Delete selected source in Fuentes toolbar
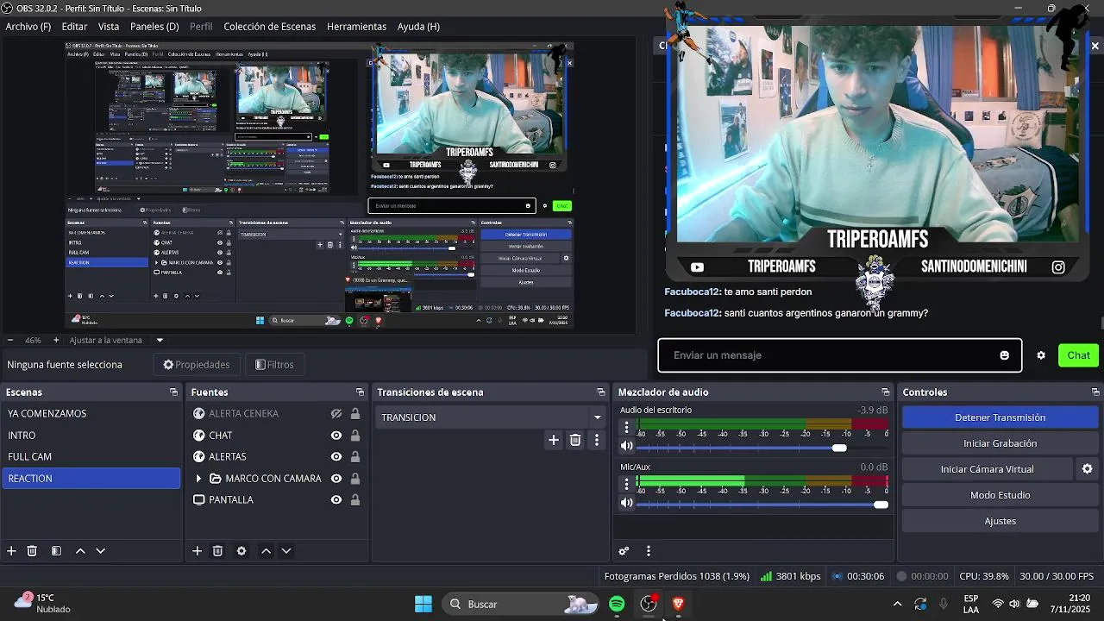This screenshot has height=621, width=1104. click(x=217, y=551)
